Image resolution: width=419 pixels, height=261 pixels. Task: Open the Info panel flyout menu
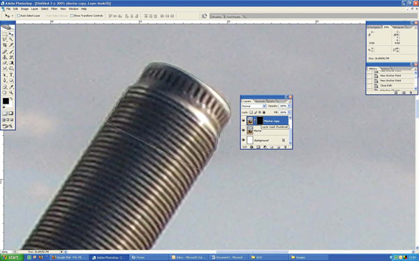pos(416,27)
